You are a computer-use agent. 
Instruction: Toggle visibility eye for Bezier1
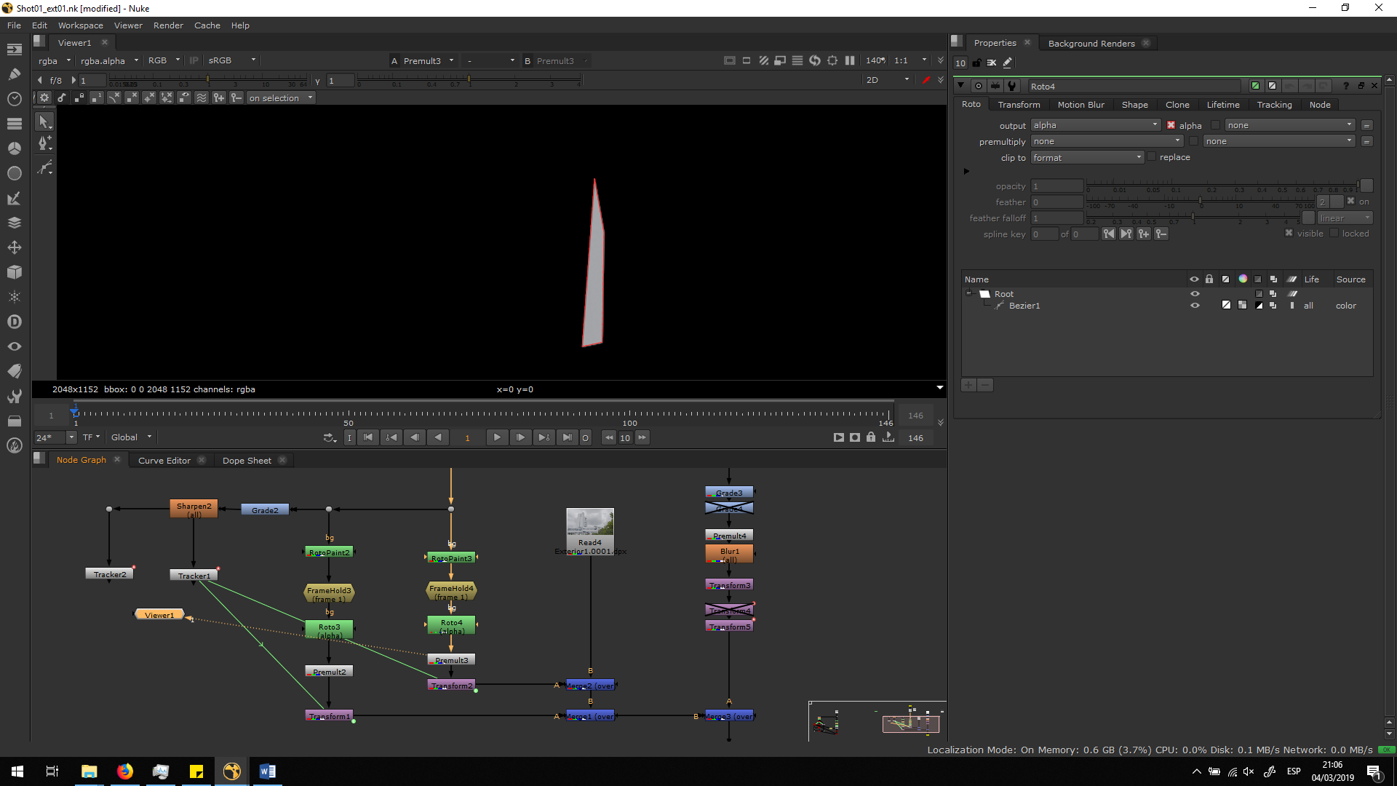[x=1194, y=306]
